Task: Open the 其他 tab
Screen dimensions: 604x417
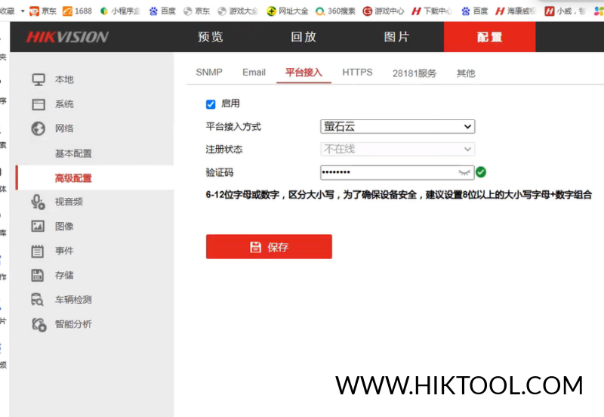Action: coord(466,73)
